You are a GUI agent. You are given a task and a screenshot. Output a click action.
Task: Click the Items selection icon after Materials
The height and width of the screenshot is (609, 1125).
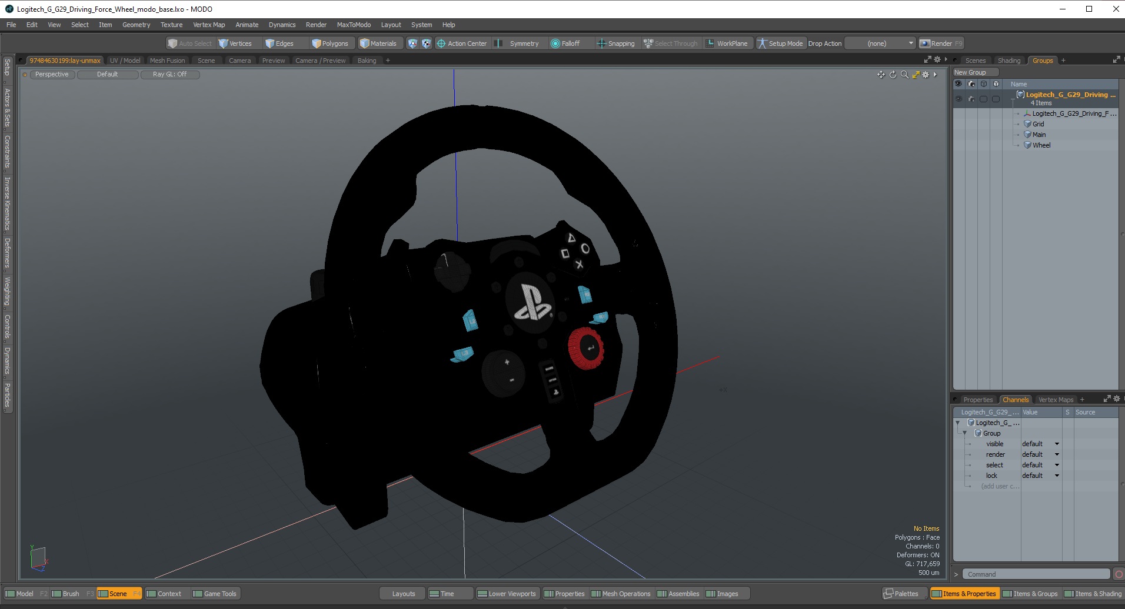[412, 43]
